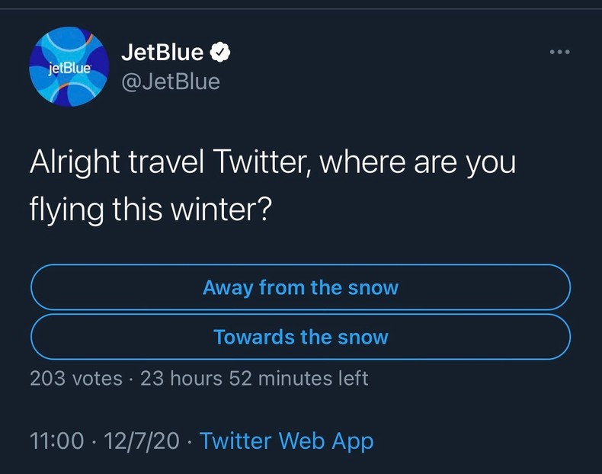Click the 203 votes count
The height and width of the screenshot is (474, 602).
(75, 378)
